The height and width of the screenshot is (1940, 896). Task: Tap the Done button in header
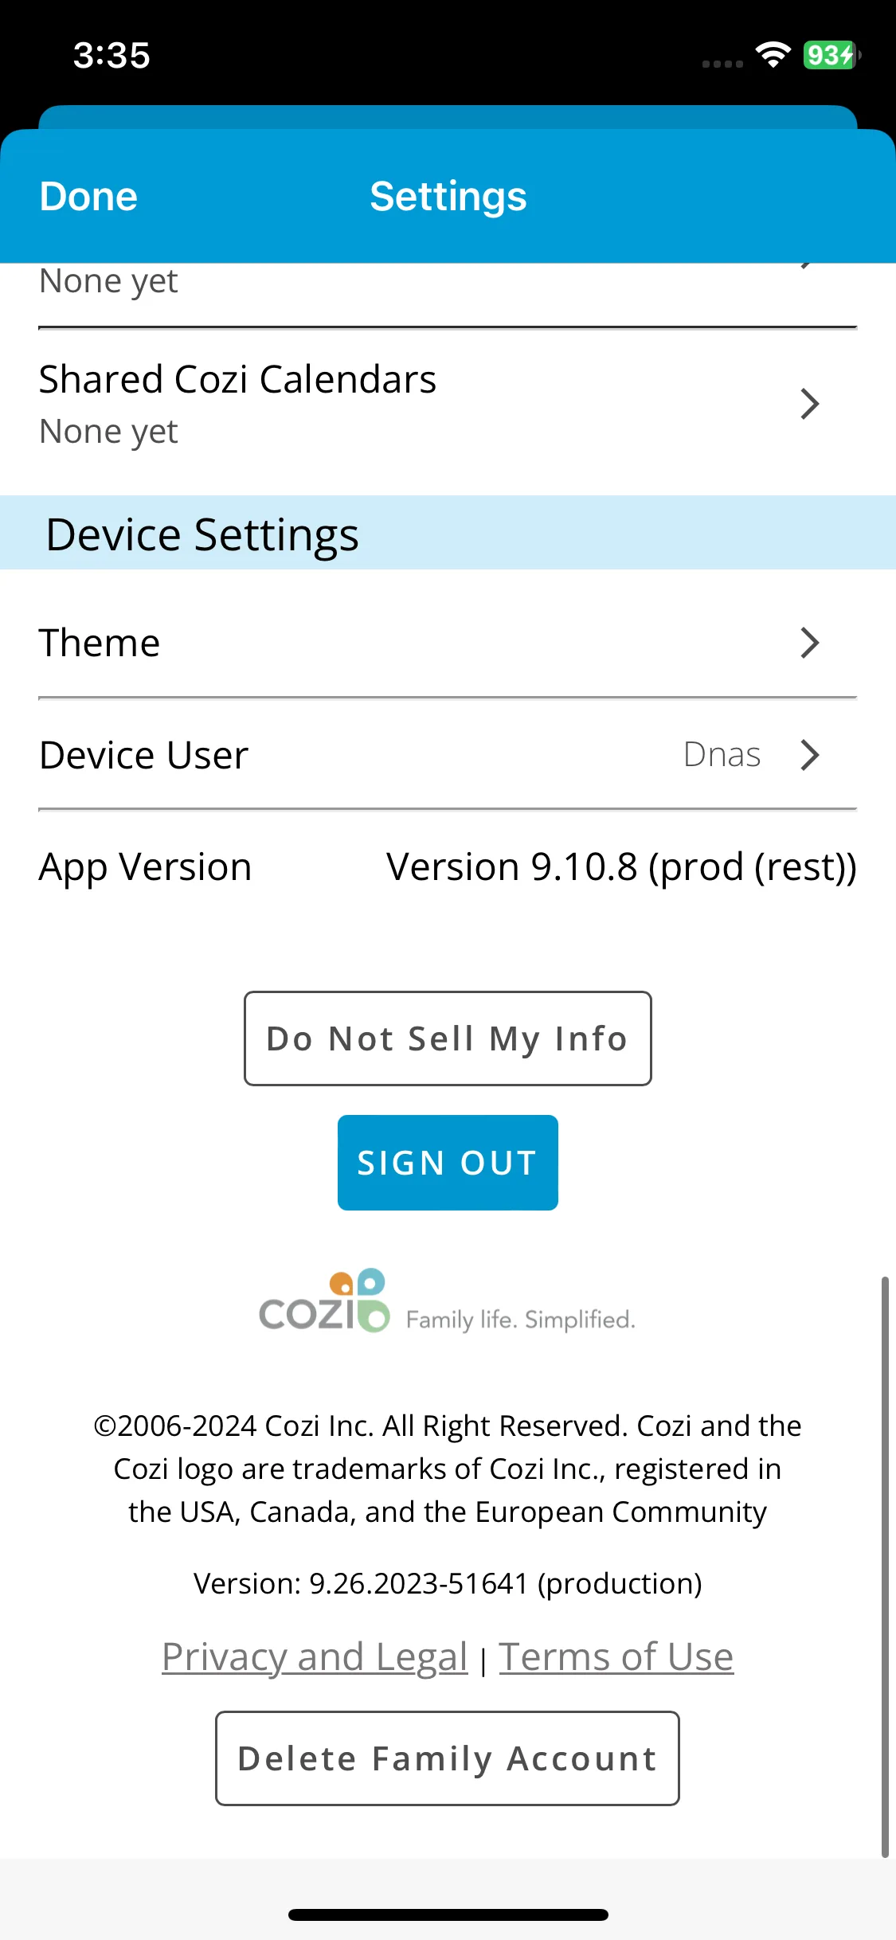click(x=88, y=196)
